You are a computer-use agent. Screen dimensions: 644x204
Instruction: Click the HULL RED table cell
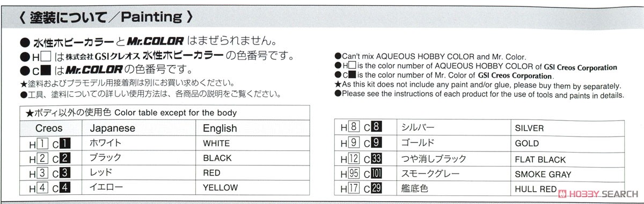[537, 189]
